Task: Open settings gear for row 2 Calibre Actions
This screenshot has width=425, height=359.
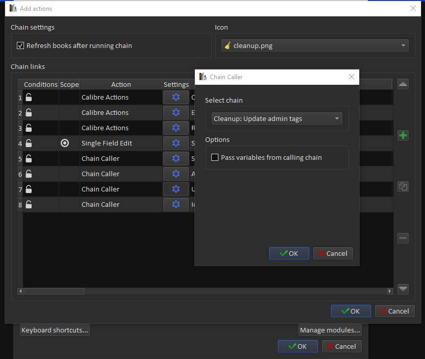Action: [x=176, y=112]
